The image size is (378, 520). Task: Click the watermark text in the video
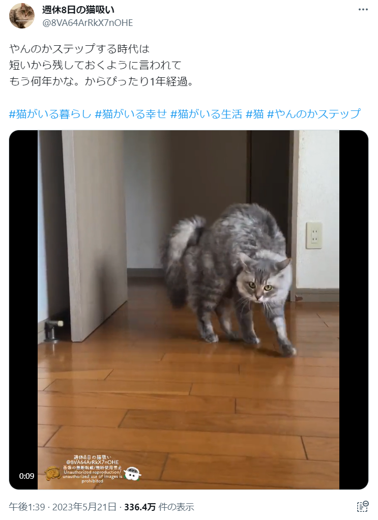point(92,469)
